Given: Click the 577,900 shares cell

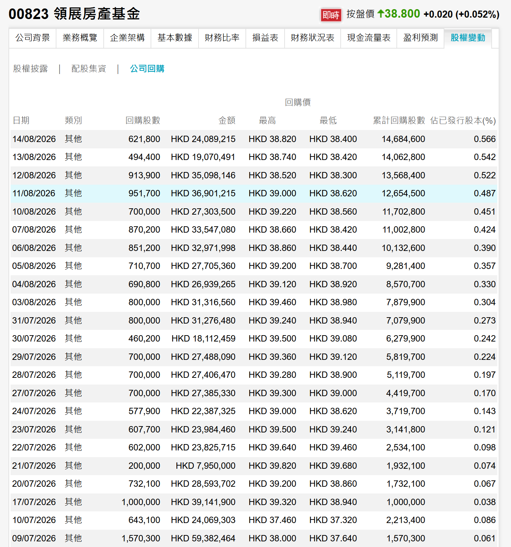Looking at the screenshot, I should [144, 411].
